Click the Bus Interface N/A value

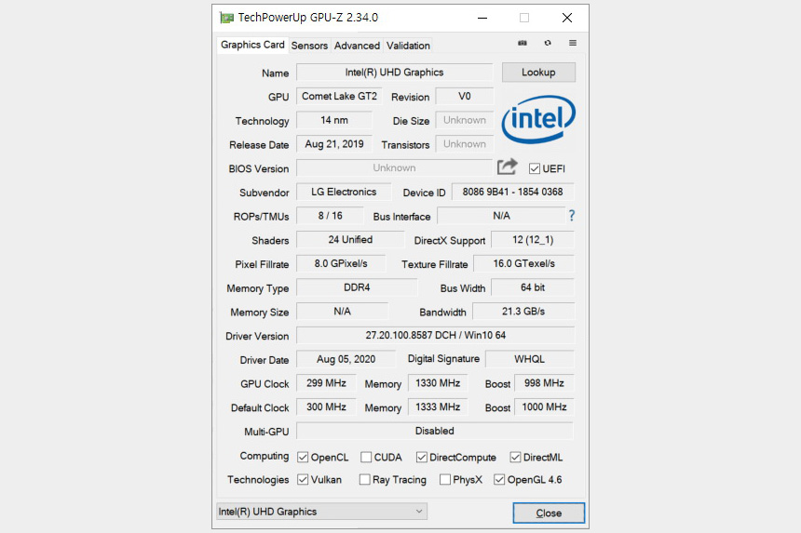pyautogui.click(x=502, y=216)
